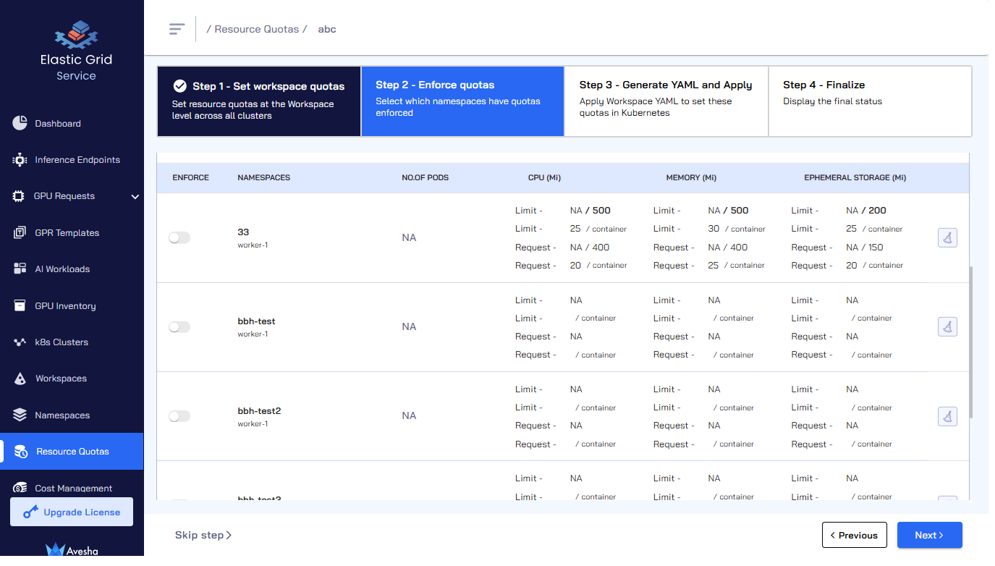Click the hamburger menu icon in header
The image size is (995, 566).
(x=177, y=29)
